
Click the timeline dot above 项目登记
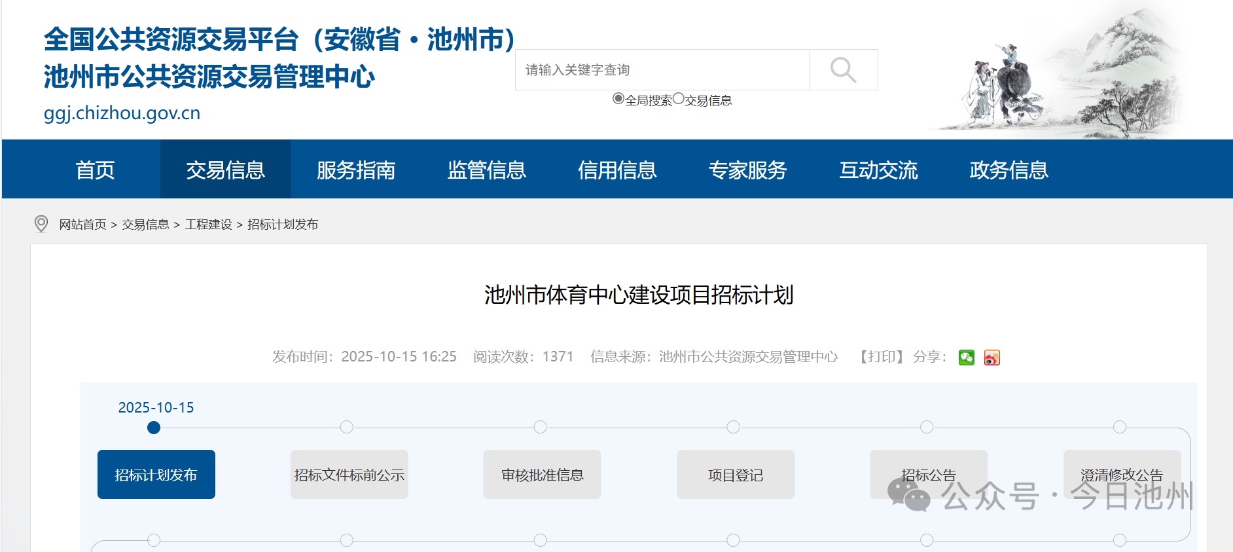coord(733,427)
